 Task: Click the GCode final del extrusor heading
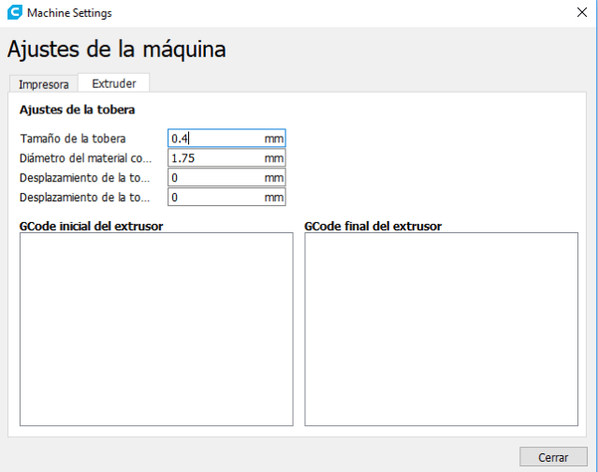click(372, 226)
